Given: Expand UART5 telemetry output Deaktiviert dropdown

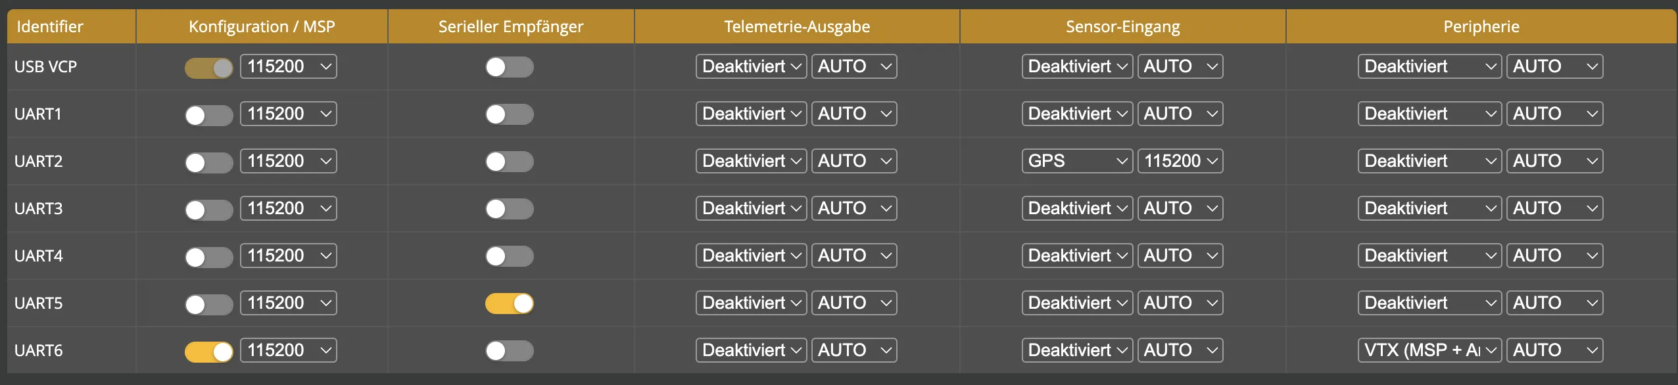Looking at the screenshot, I should click(752, 303).
